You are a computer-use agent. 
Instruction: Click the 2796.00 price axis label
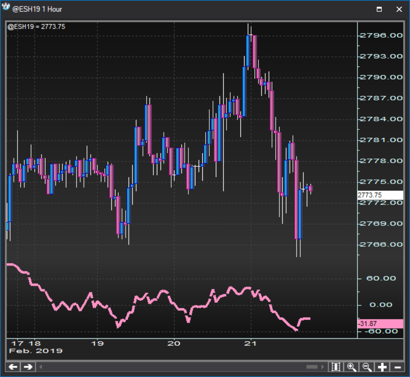pyautogui.click(x=381, y=35)
